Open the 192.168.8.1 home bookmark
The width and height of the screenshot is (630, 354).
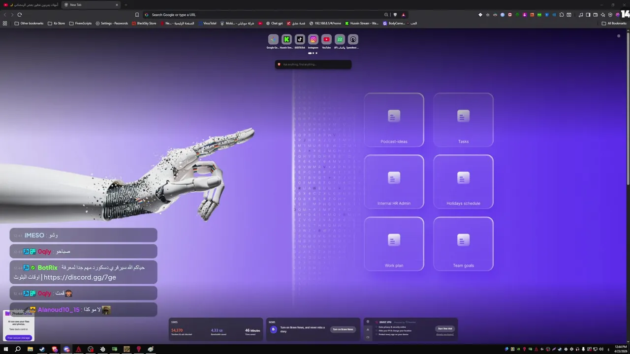[325, 23]
